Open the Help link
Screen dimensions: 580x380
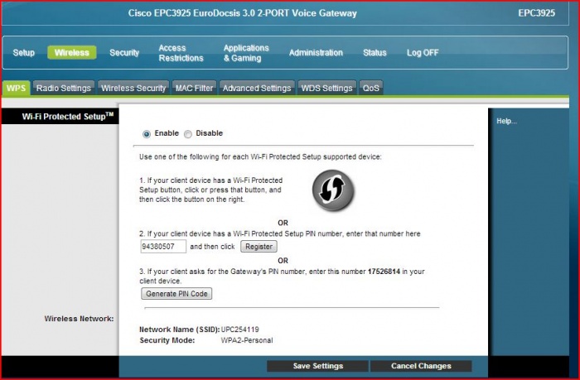pyautogui.click(x=506, y=121)
